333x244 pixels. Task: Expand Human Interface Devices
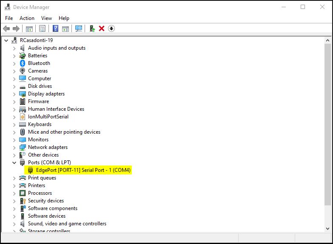(x=14, y=109)
